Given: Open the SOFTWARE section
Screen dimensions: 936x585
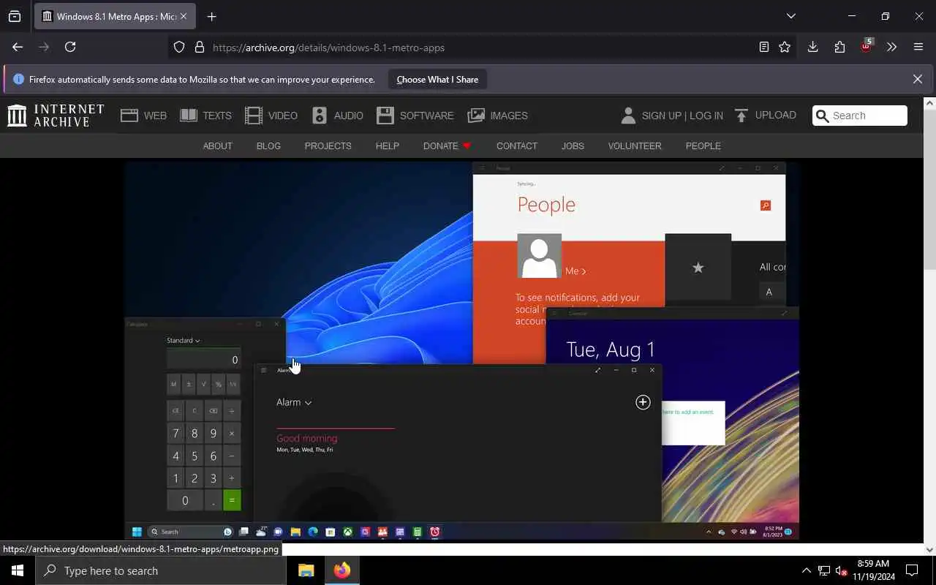Looking at the screenshot, I should click(x=415, y=116).
